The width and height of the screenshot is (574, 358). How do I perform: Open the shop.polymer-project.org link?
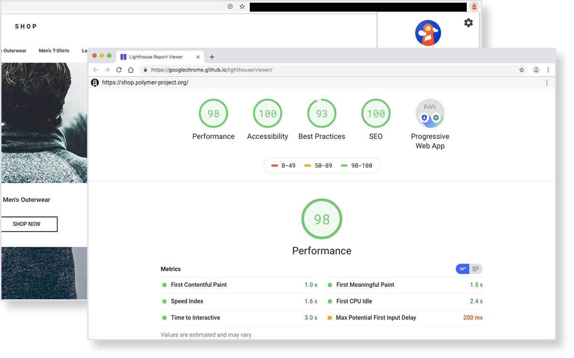coord(145,83)
